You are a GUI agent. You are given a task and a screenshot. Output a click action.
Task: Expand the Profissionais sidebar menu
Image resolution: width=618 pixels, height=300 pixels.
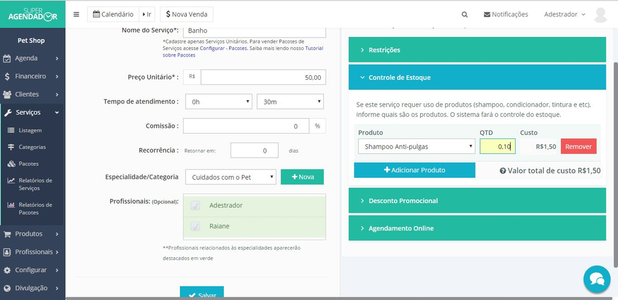(x=33, y=252)
